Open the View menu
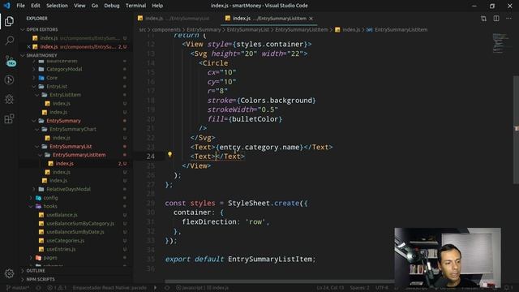This screenshot has height=292, width=519. coord(79,6)
